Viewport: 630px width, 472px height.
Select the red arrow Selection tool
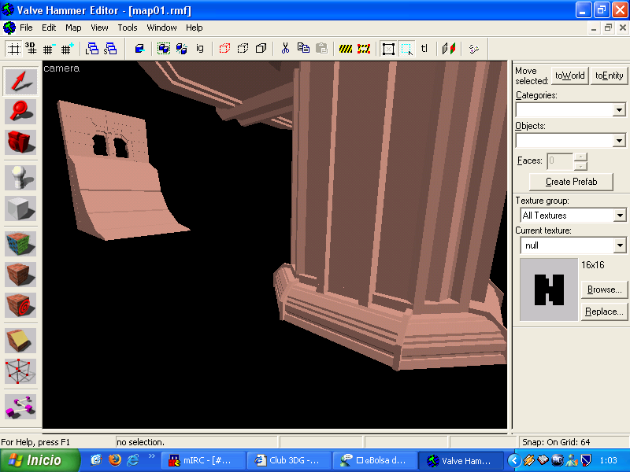[x=20, y=81]
